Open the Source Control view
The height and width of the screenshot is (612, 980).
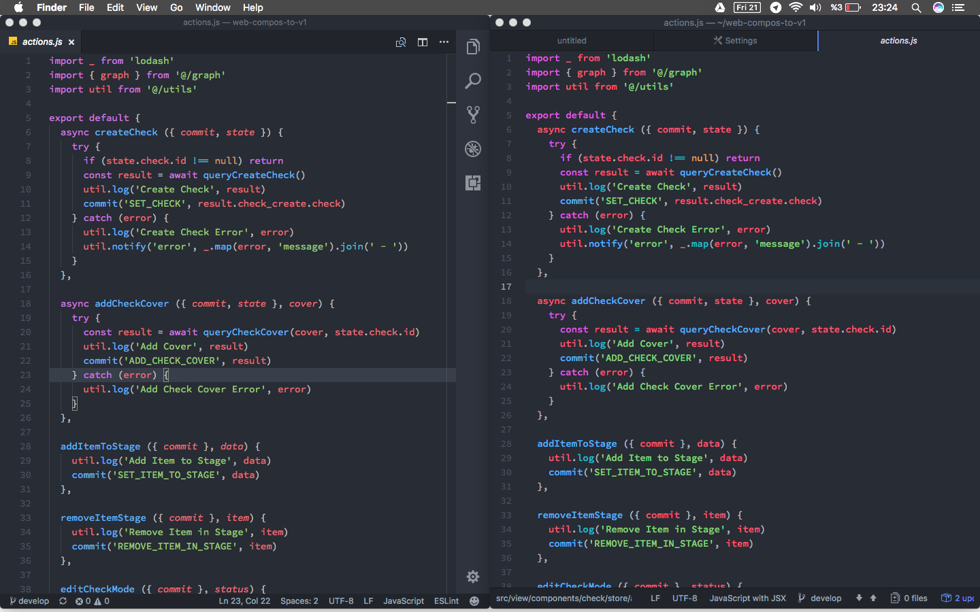473,114
